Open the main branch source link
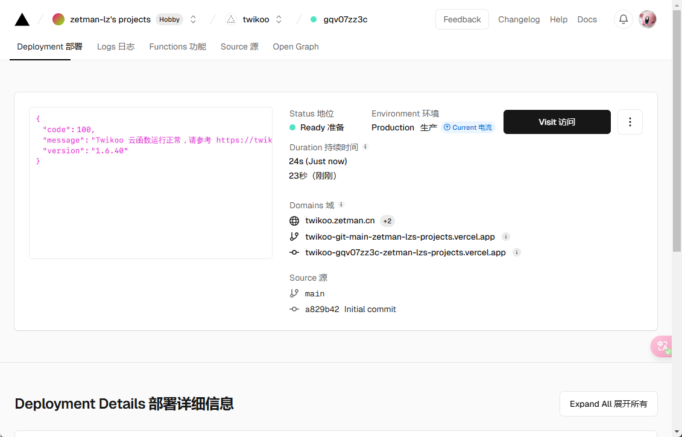This screenshot has height=437, width=682. tap(315, 294)
